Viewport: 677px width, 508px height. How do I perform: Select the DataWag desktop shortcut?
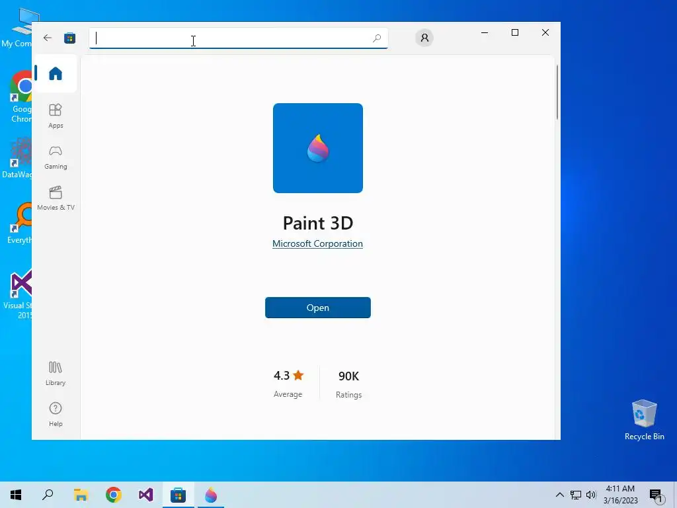click(17, 158)
